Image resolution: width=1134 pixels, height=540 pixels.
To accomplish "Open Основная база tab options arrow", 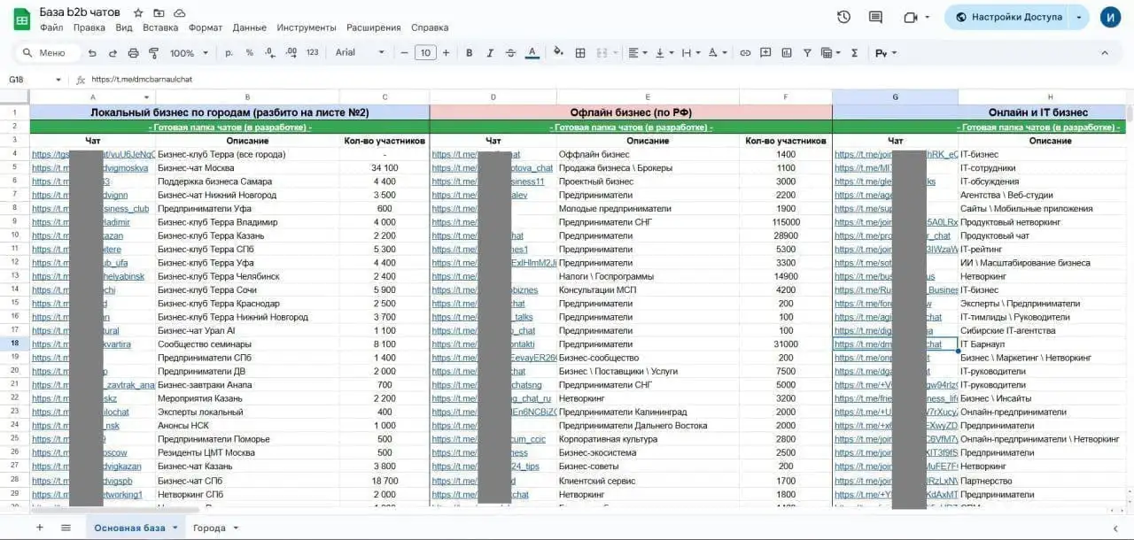I will coord(175,528).
